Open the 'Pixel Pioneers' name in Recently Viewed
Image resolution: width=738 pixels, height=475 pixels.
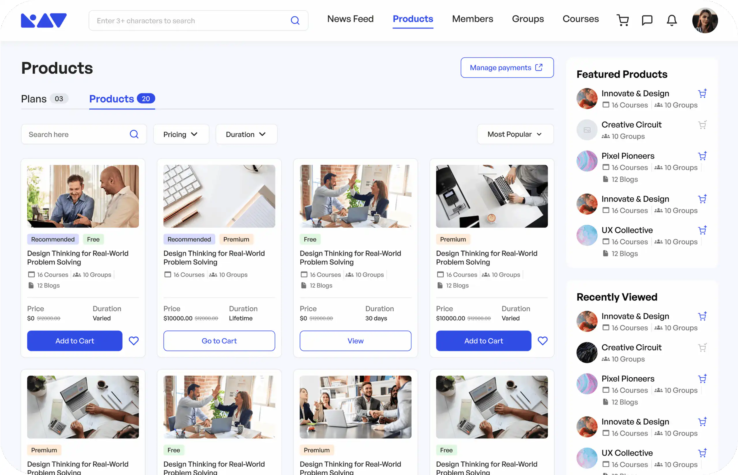[x=628, y=379]
